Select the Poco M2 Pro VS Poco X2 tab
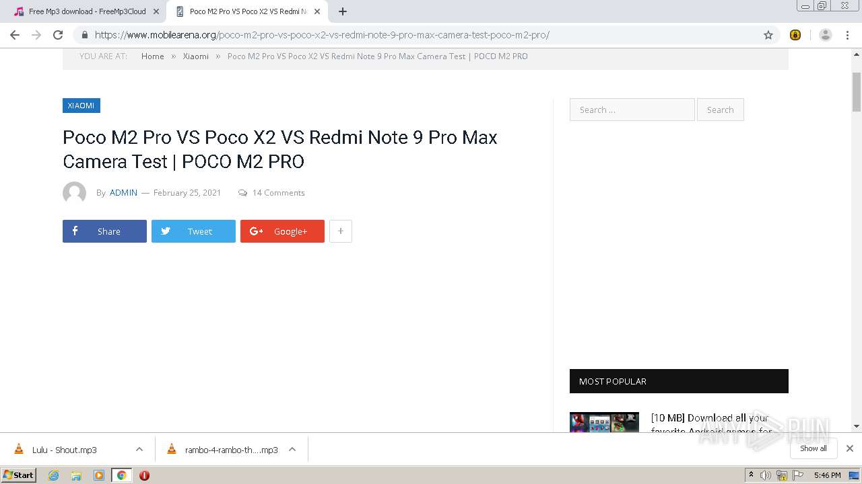862x484 pixels. (247, 11)
